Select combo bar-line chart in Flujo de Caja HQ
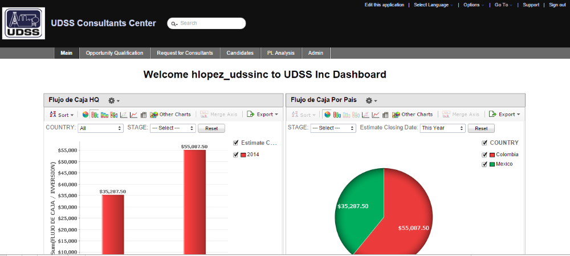Image resolution: width=570 pixels, height=256 pixels. 114,115
